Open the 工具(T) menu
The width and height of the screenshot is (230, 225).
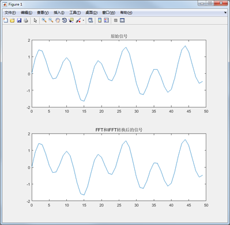tap(75, 13)
